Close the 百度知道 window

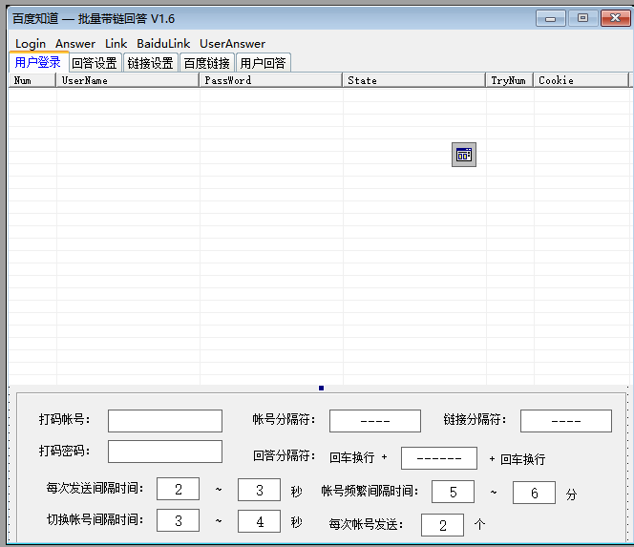click(615, 18)
